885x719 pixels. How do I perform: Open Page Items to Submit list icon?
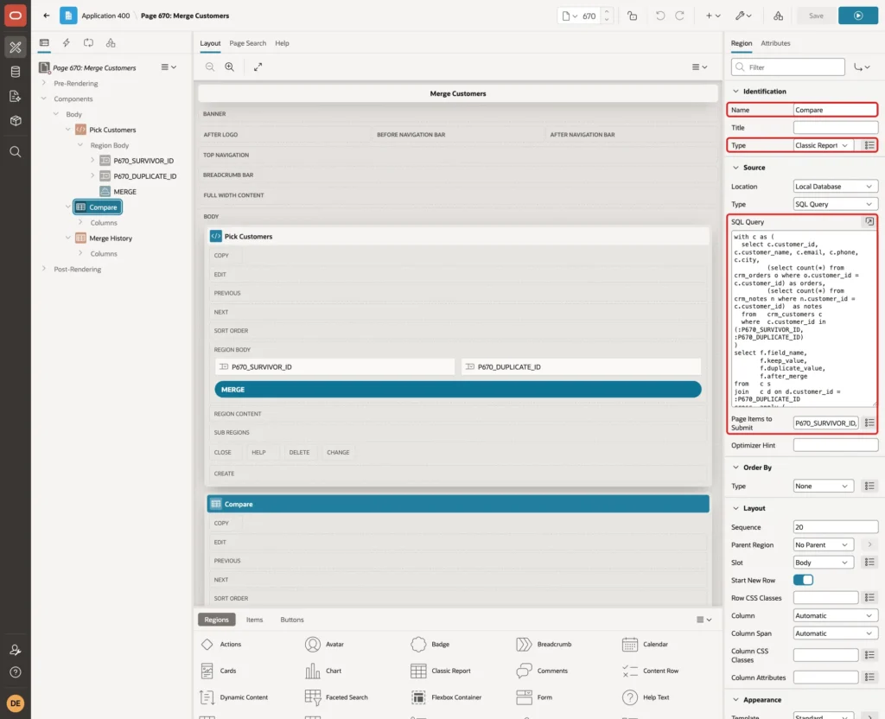[x=869, y=423]
